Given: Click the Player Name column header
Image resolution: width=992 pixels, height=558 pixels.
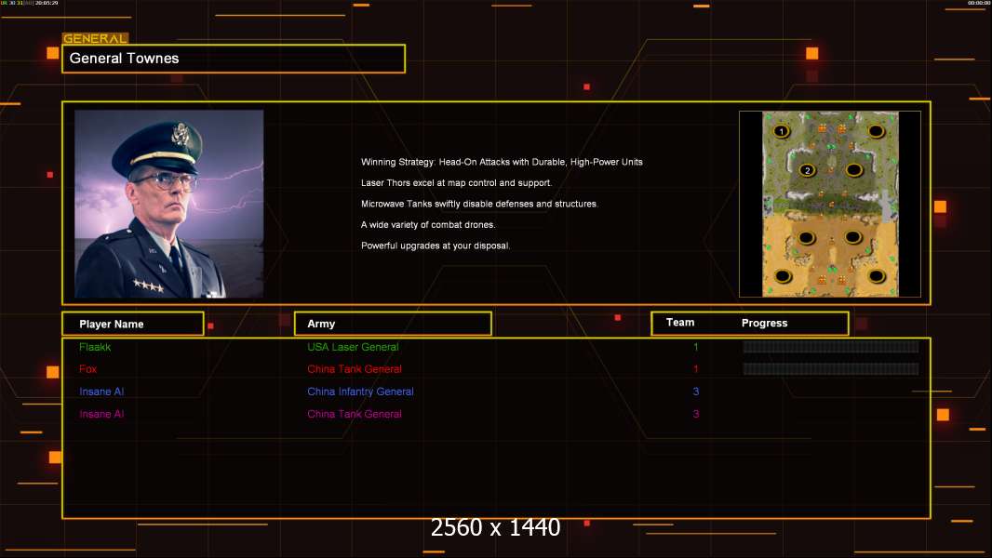Looking at the screenshot, I should 133,324.
